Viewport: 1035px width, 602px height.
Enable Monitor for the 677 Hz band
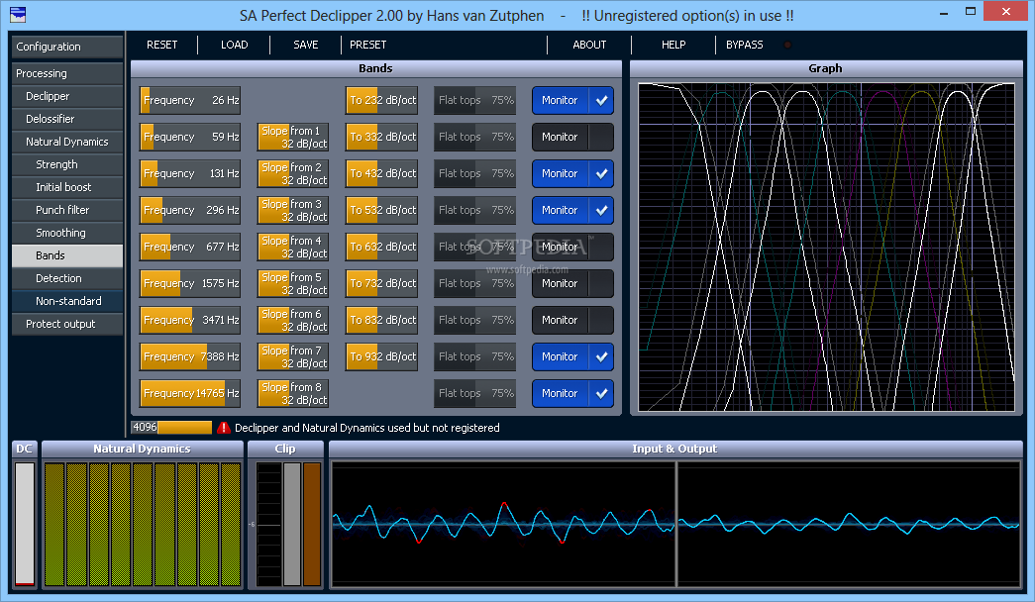point(572,247)
